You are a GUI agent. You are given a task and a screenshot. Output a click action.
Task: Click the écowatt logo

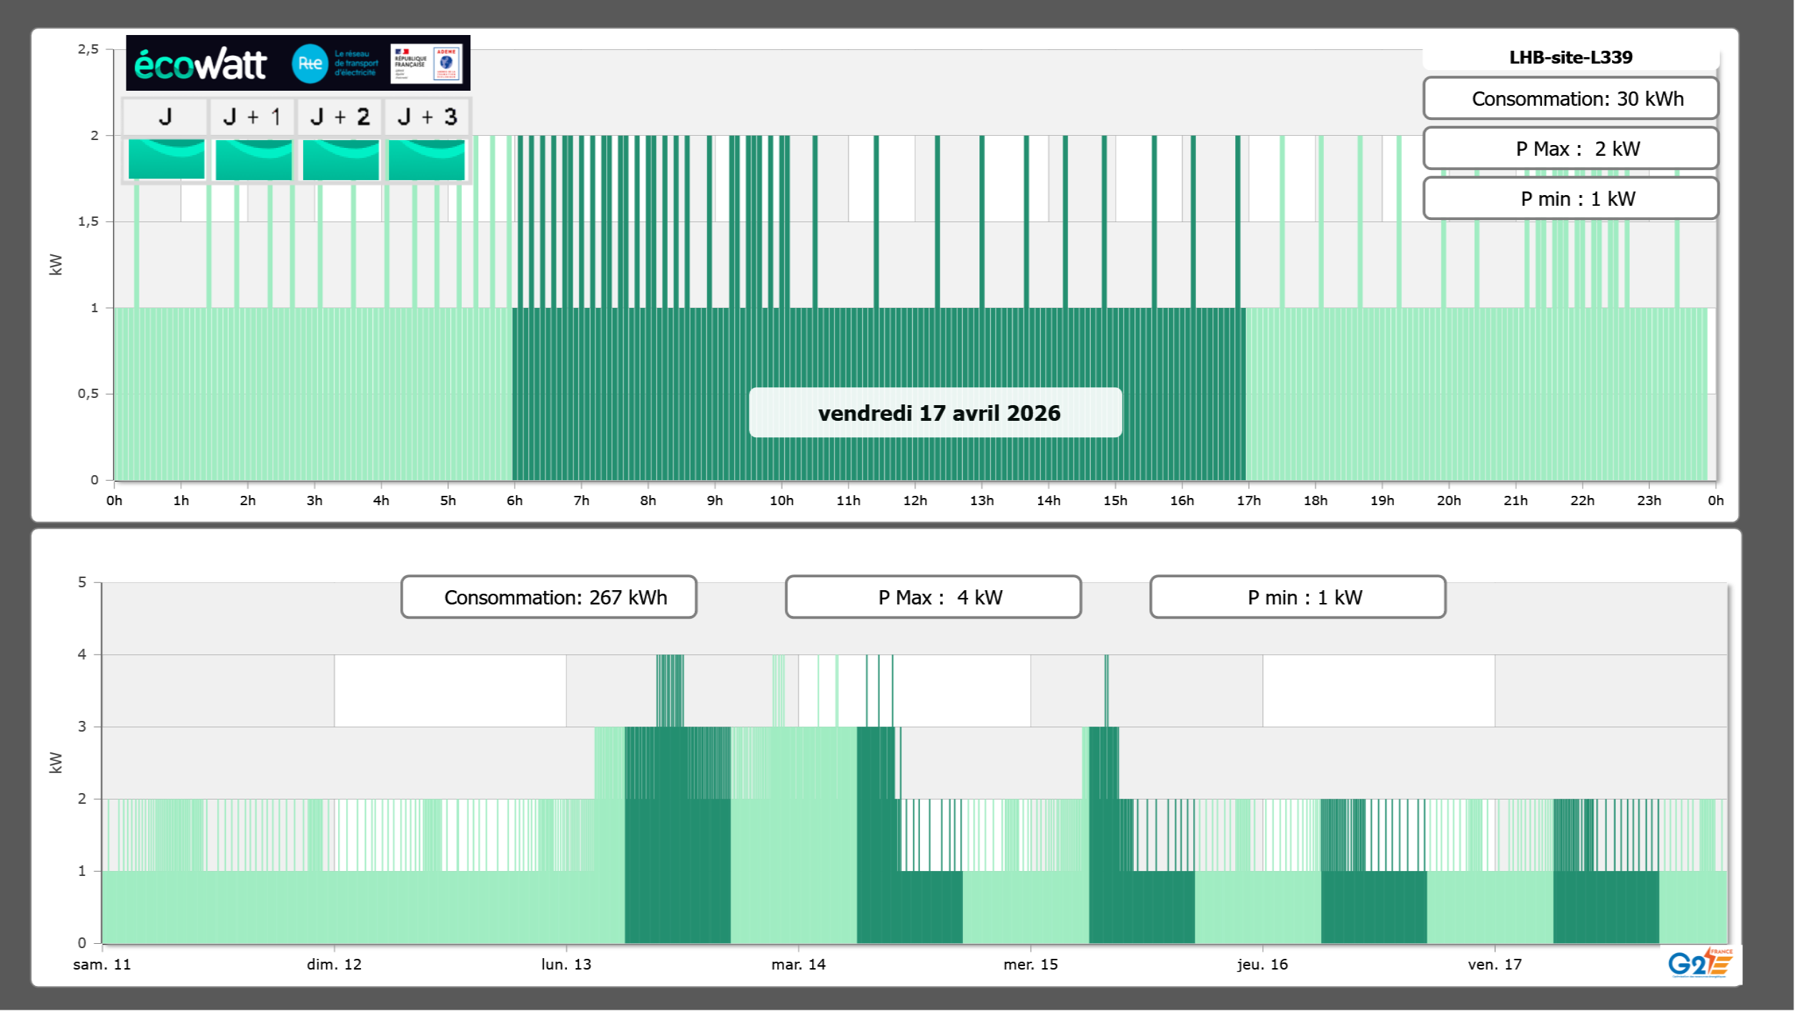(200, 64)
